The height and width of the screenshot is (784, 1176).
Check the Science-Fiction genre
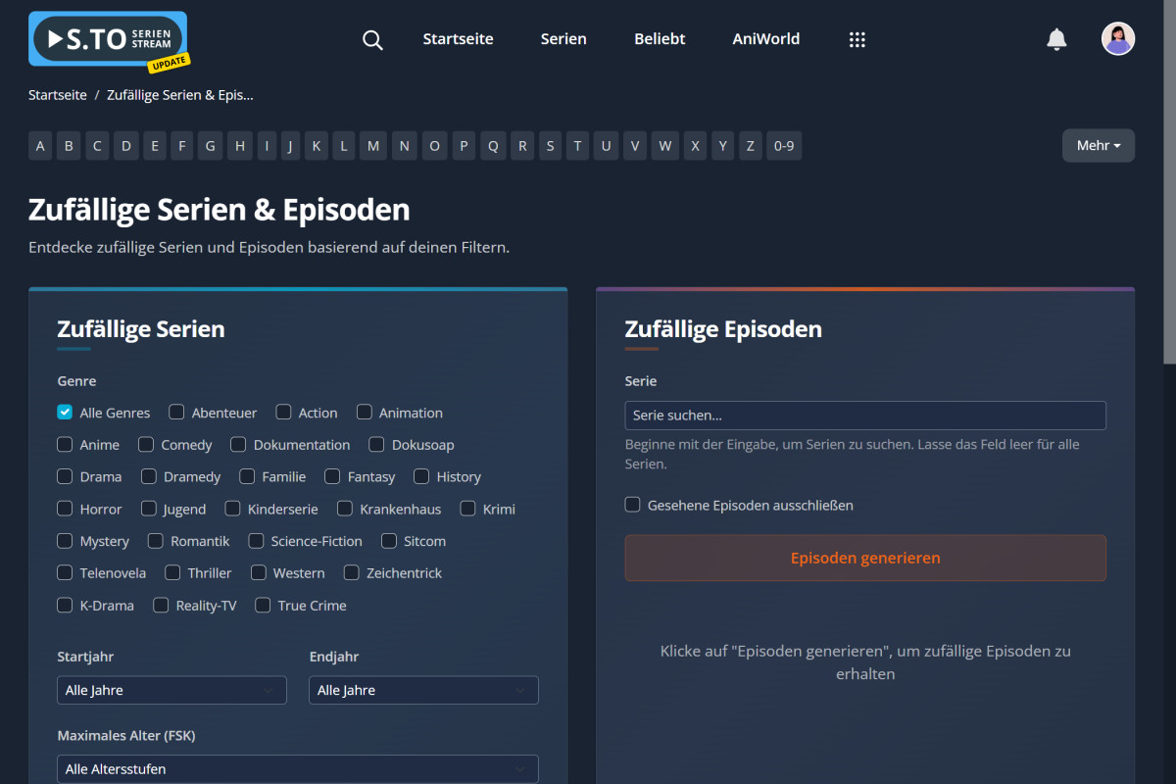pyautogui.click(x=258, y=540)
